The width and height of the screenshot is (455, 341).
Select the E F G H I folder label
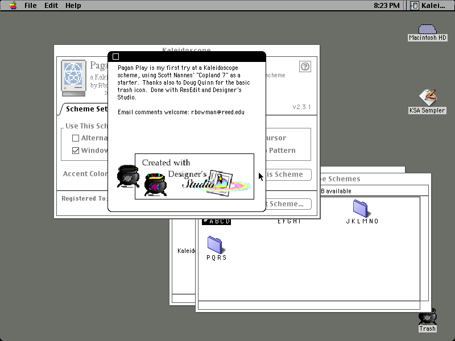[289, 221]
